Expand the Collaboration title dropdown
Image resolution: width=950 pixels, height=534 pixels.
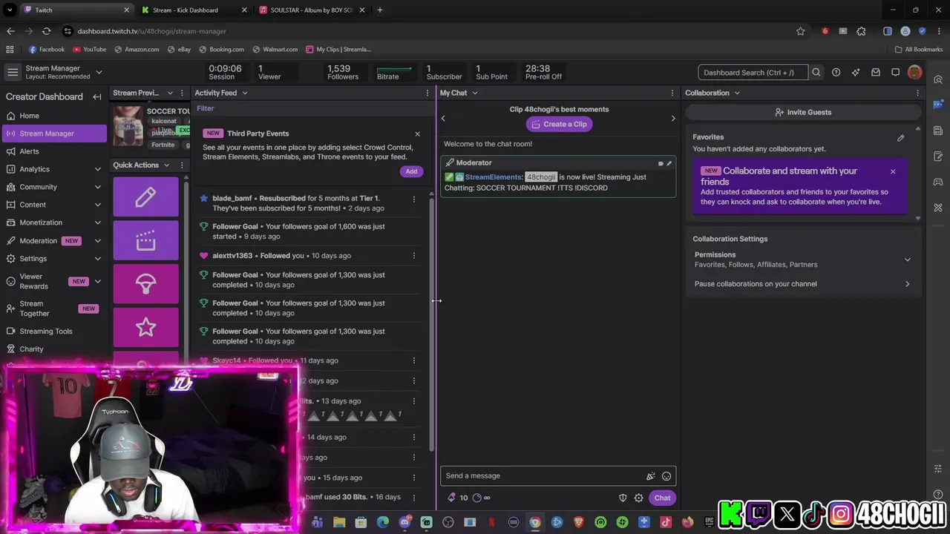click(x=737, y=93)
